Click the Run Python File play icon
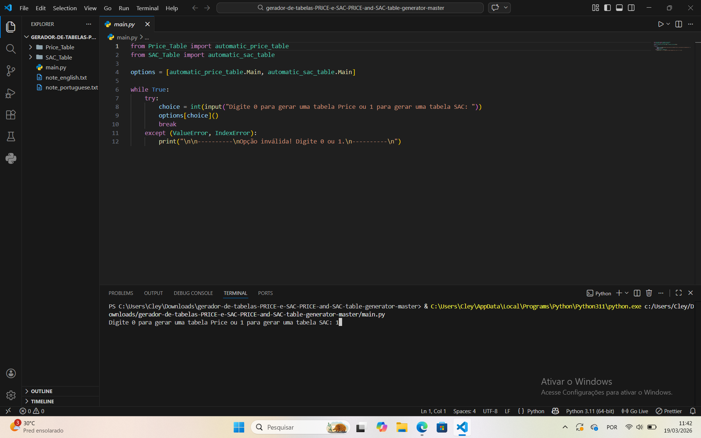Screen dimensions: 701x438 pos(660,24)
